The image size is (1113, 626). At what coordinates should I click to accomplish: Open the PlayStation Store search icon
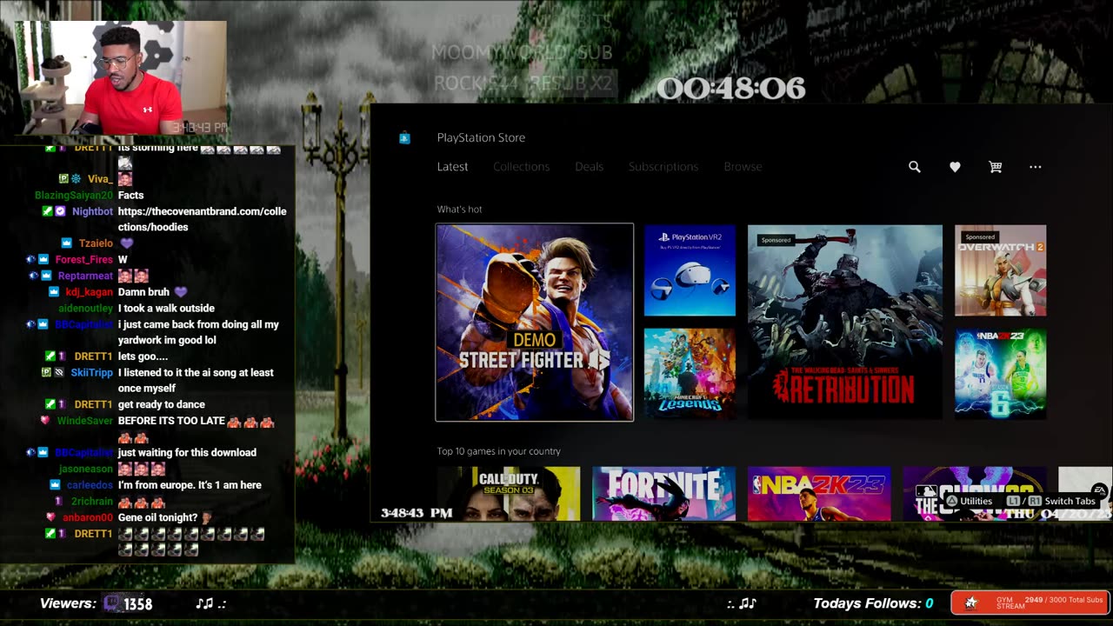click(x=914, y=167)
